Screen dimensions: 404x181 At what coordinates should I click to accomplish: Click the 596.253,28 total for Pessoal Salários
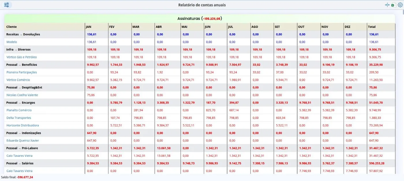click(376, 163)
